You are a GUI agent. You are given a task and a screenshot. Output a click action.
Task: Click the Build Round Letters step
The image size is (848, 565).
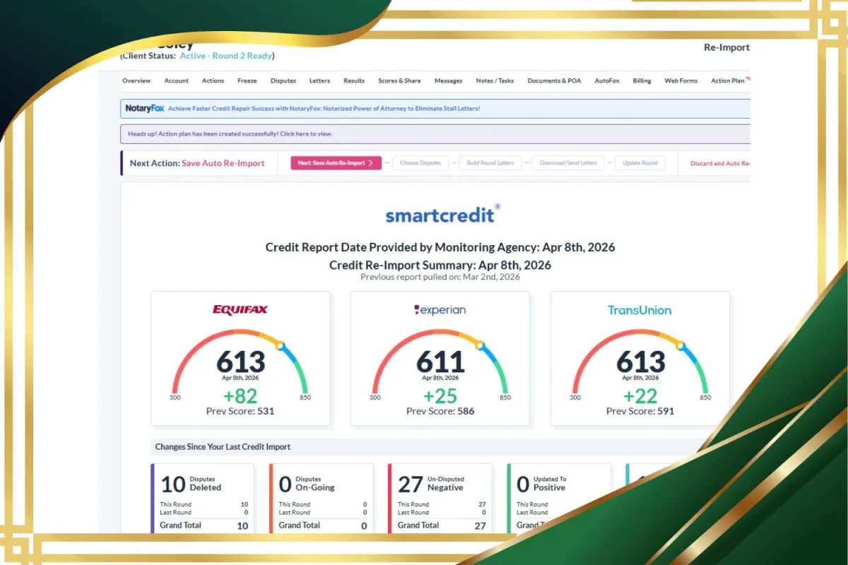point(490,163)
